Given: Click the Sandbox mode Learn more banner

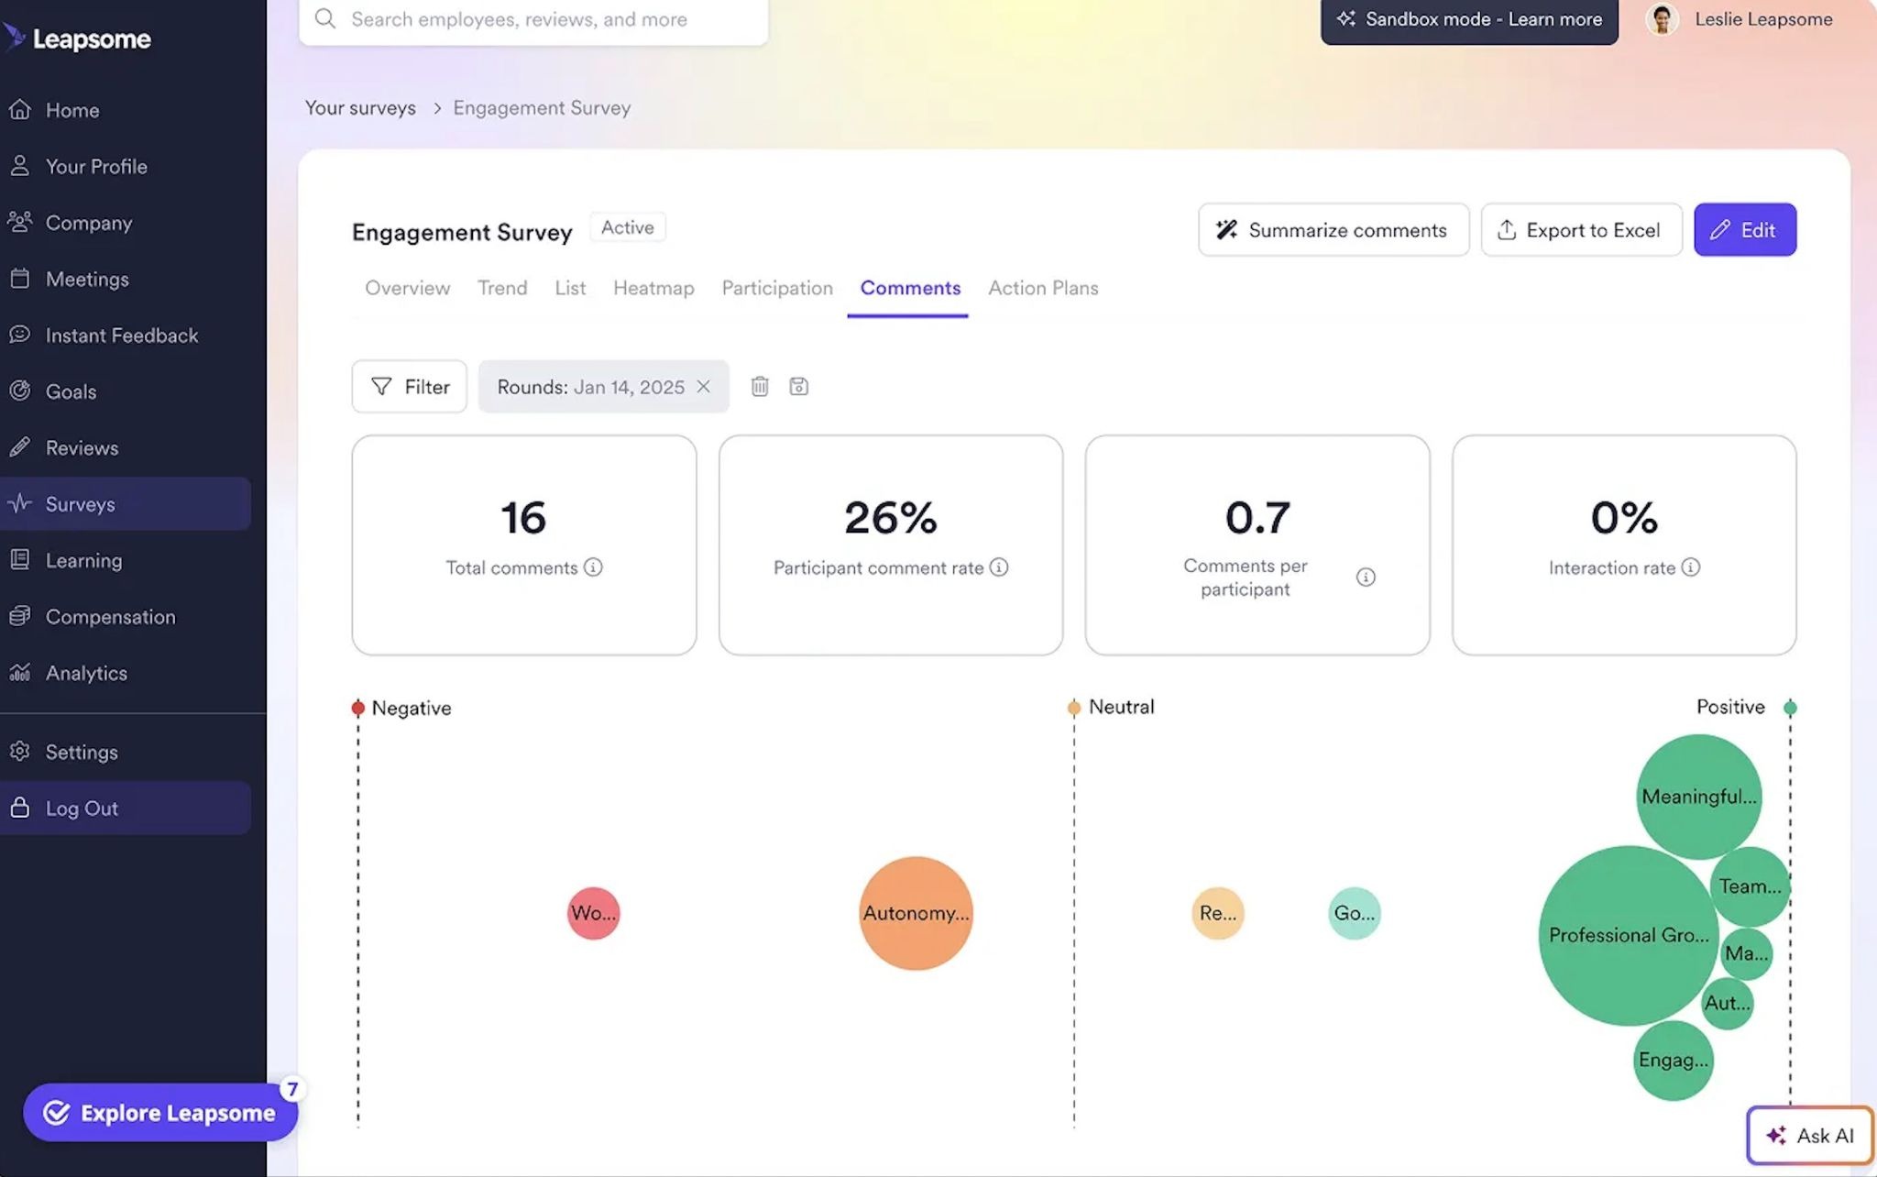Looking at the screenshot, I should pos(1469,19).
